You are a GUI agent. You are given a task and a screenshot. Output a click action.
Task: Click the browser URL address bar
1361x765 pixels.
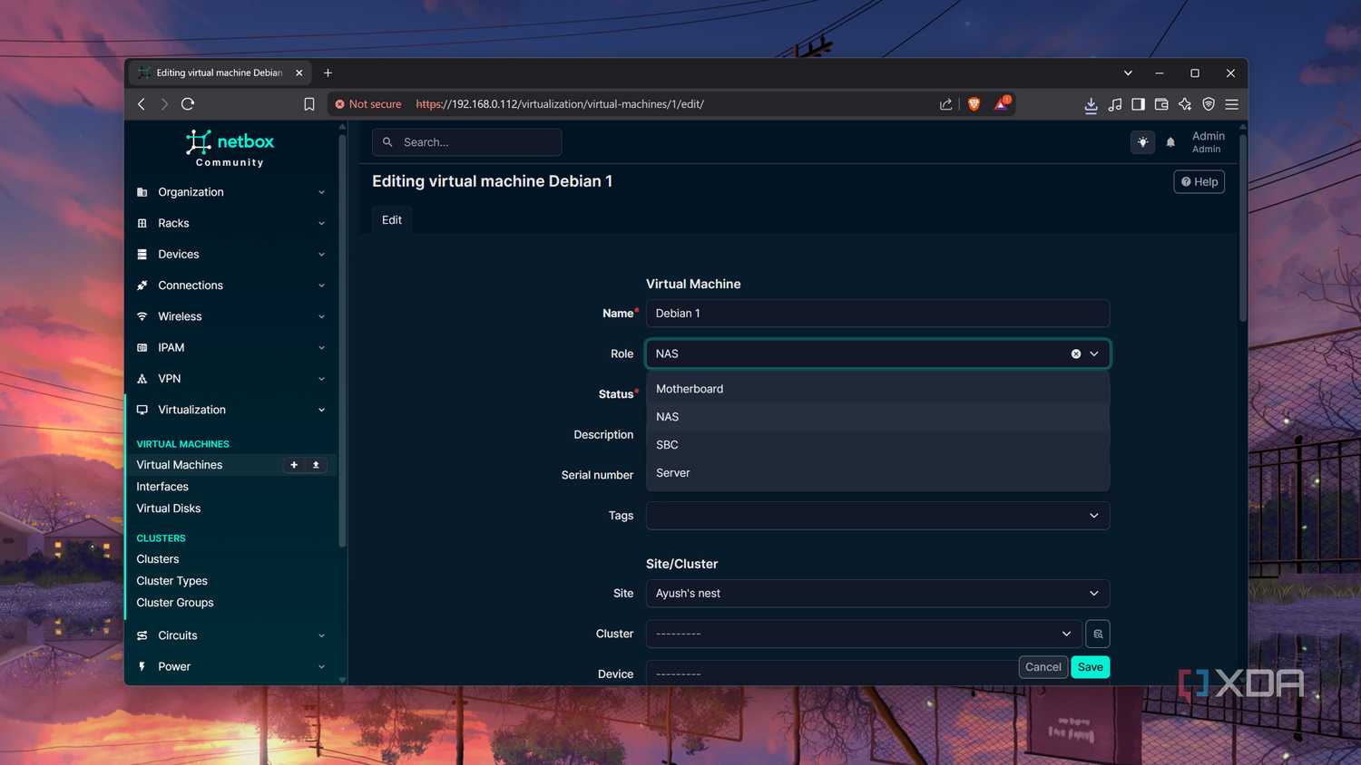pyautogui.click(x=671, y=104)
